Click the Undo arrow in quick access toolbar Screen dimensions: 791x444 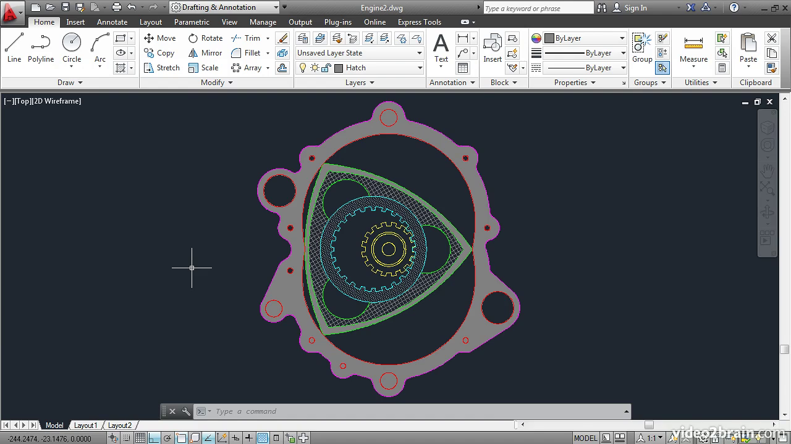click(x=132, y=7)
